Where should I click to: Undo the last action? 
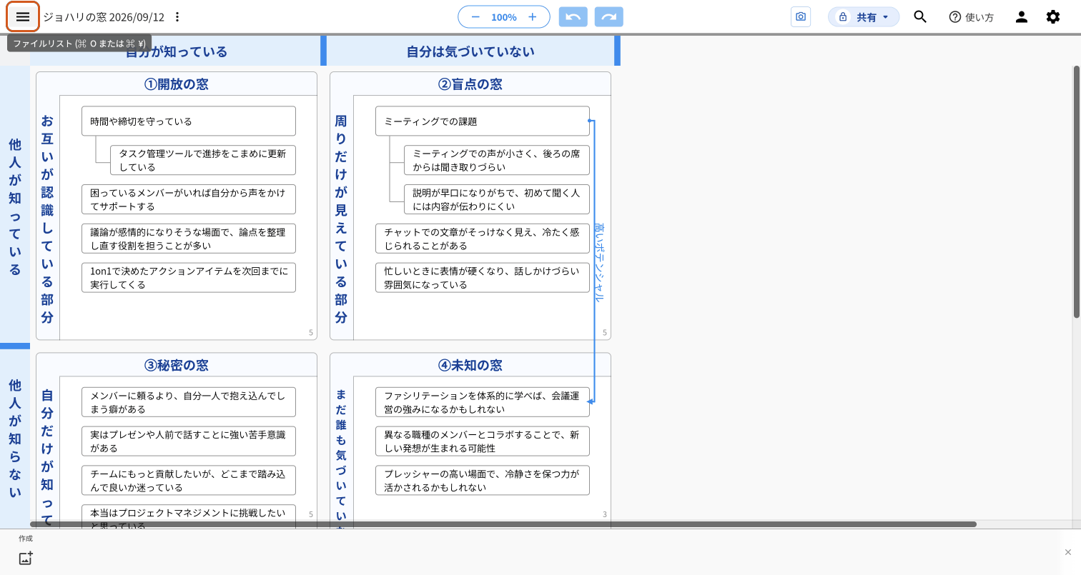pyautogui.click(x=573, y=17)
